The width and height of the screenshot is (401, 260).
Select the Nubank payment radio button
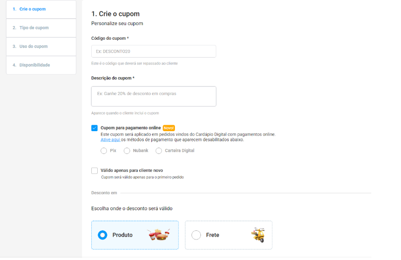[x=127, y=151]
